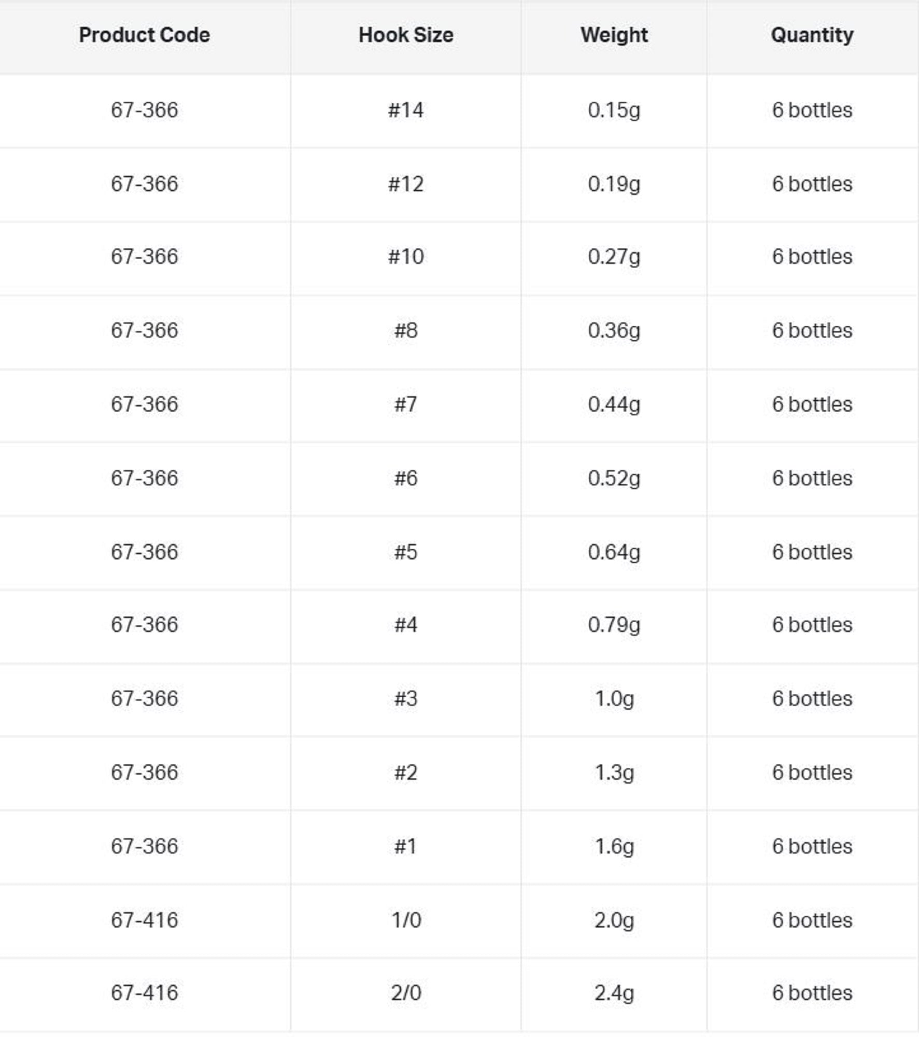Screen dimensions: 919x1037
Task: Select the #8 hook size cell
Action: point(406,330)
